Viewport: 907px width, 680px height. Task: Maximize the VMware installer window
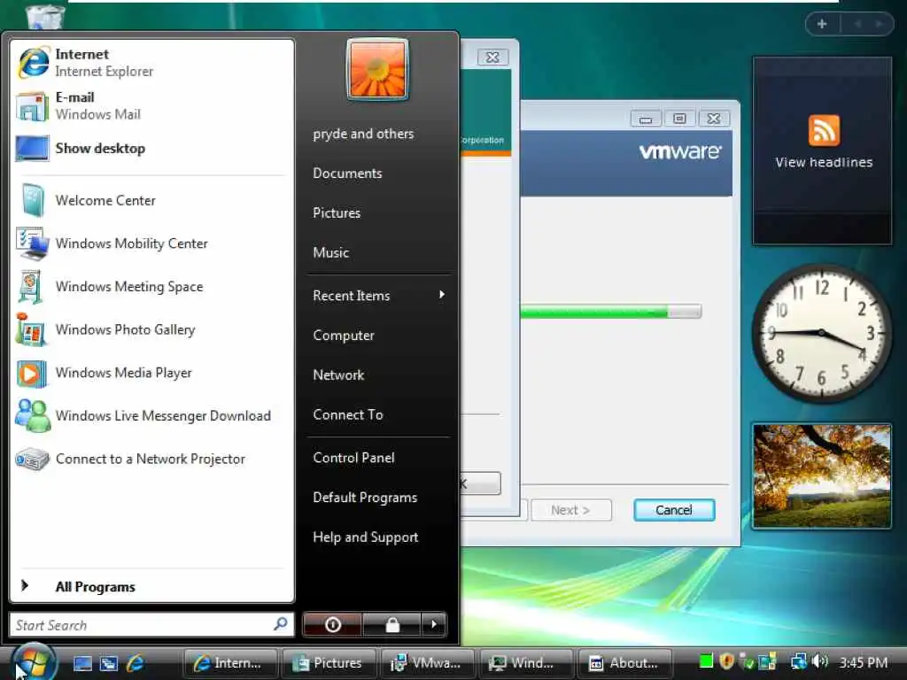click(679, 119)
